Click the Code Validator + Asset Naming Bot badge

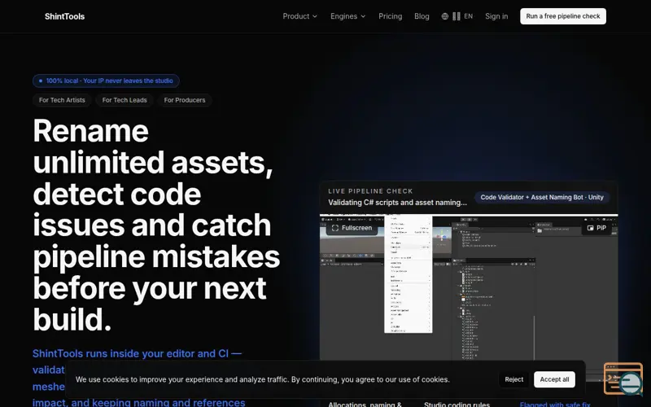coord(542,197)
